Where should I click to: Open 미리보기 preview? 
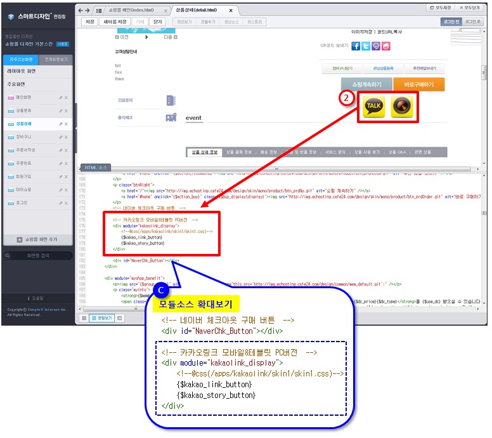tap(184, 22)
